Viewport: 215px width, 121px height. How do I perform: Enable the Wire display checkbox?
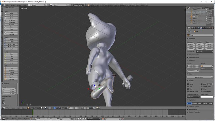[x=188, y=89]
